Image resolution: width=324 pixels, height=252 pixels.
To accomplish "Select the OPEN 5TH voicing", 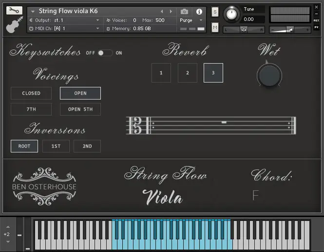I will coord(80,109).
